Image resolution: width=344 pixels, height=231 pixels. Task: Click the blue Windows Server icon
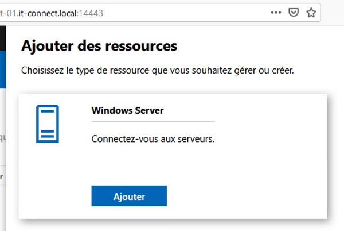pyautogui.click(x=48, y=124)
